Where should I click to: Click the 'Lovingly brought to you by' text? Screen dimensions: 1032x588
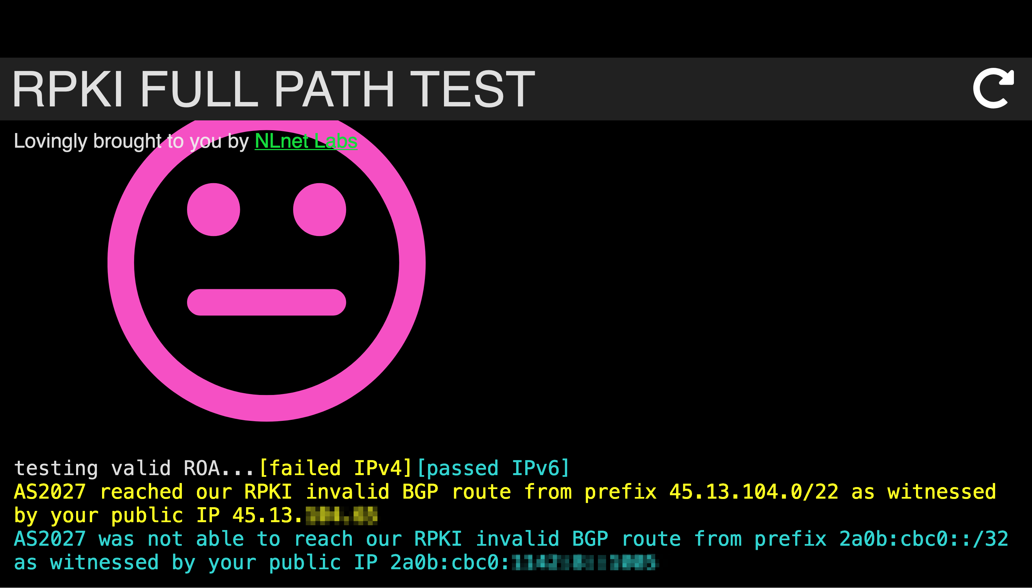(x=131, y=141)
